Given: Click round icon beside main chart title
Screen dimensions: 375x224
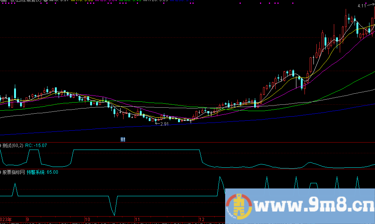Looking at the screenshot, I should click(46, 1).
